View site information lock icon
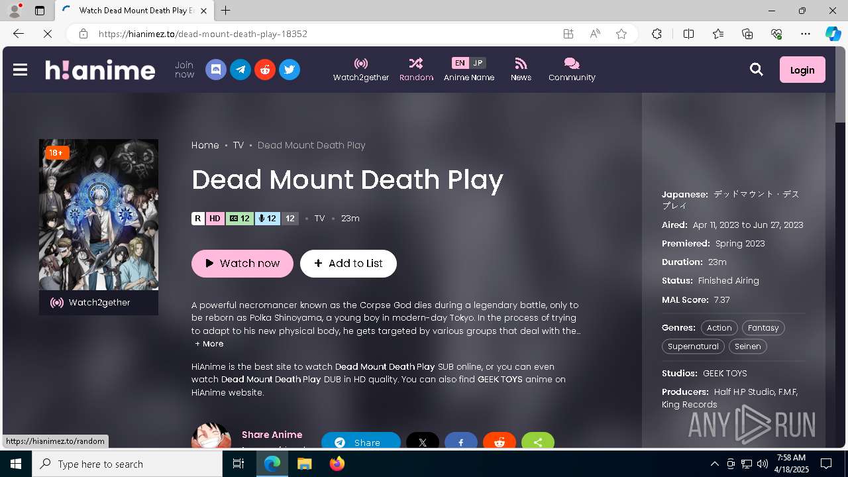 coord(83,34)
